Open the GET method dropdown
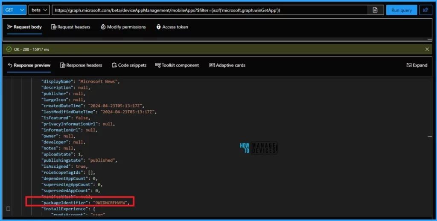Viewport: 437px width, 221px height. point(15,10)
